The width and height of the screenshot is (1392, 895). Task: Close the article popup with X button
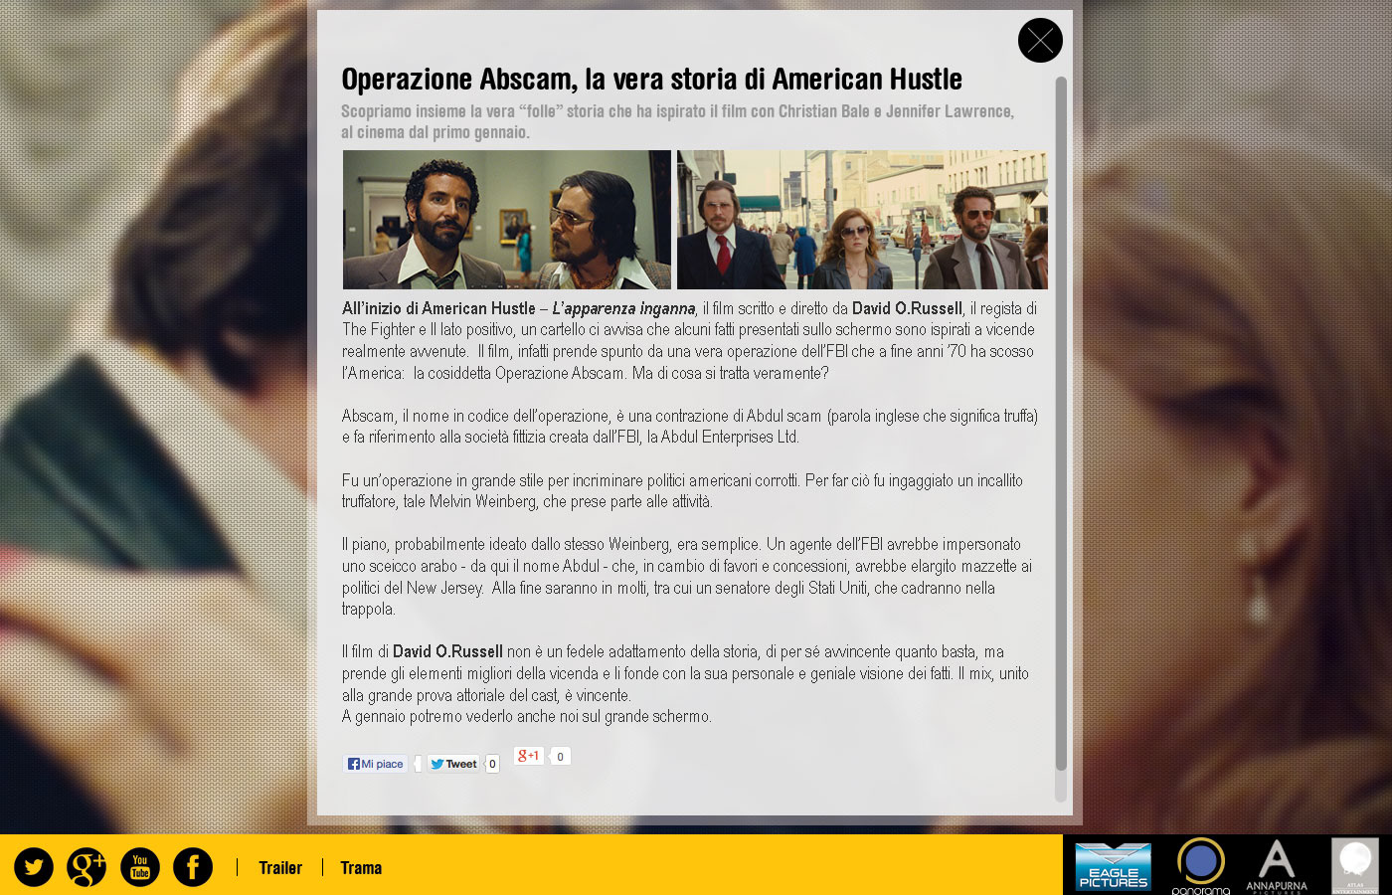pos(1040,41)
